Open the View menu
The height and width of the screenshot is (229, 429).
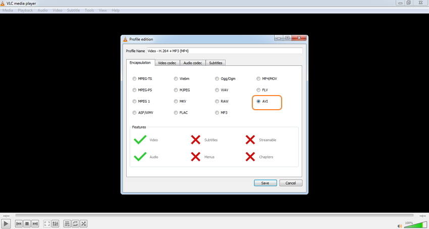point(103,11)
